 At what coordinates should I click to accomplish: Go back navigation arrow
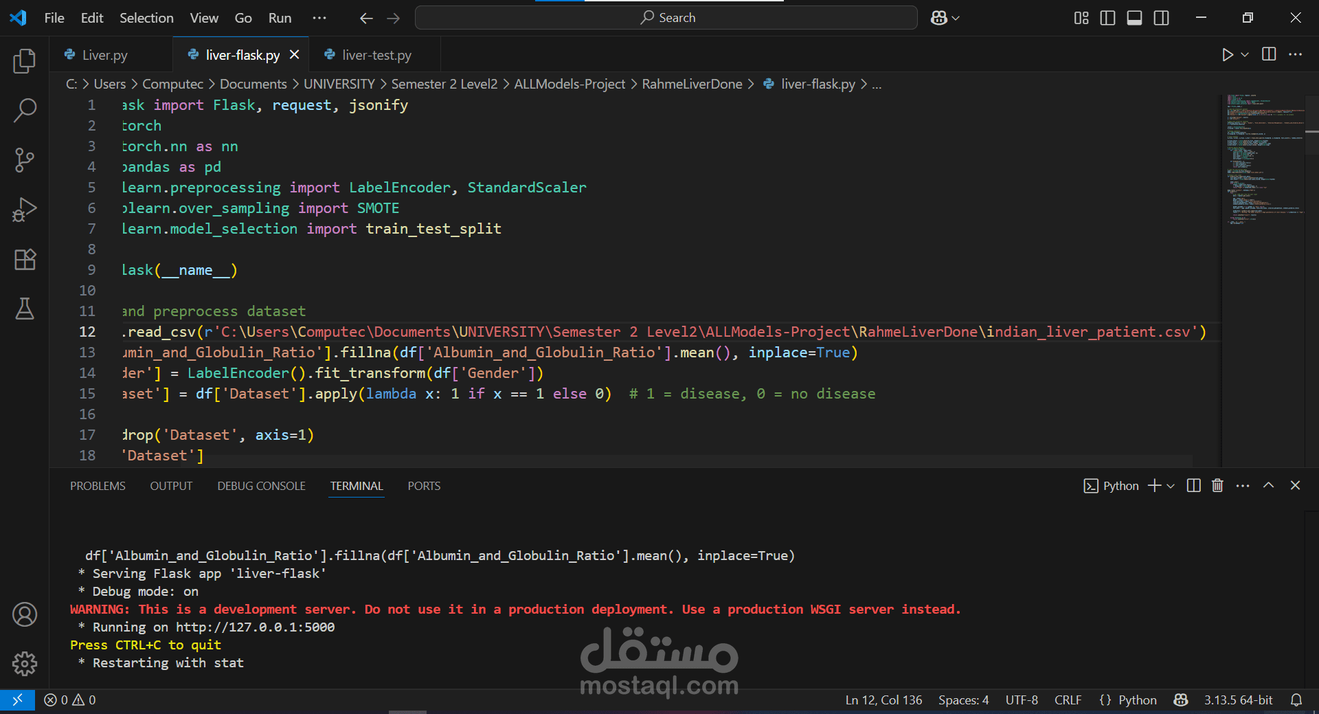click(366, 19)
